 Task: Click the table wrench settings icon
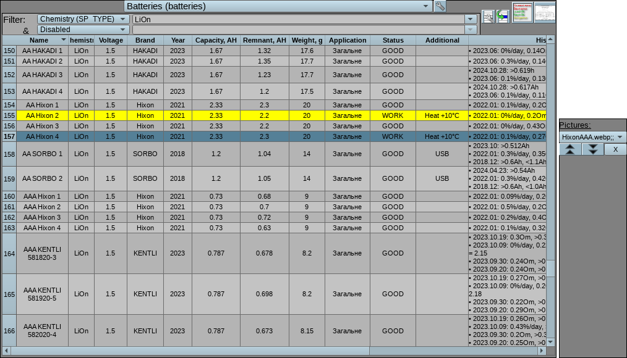487,17
